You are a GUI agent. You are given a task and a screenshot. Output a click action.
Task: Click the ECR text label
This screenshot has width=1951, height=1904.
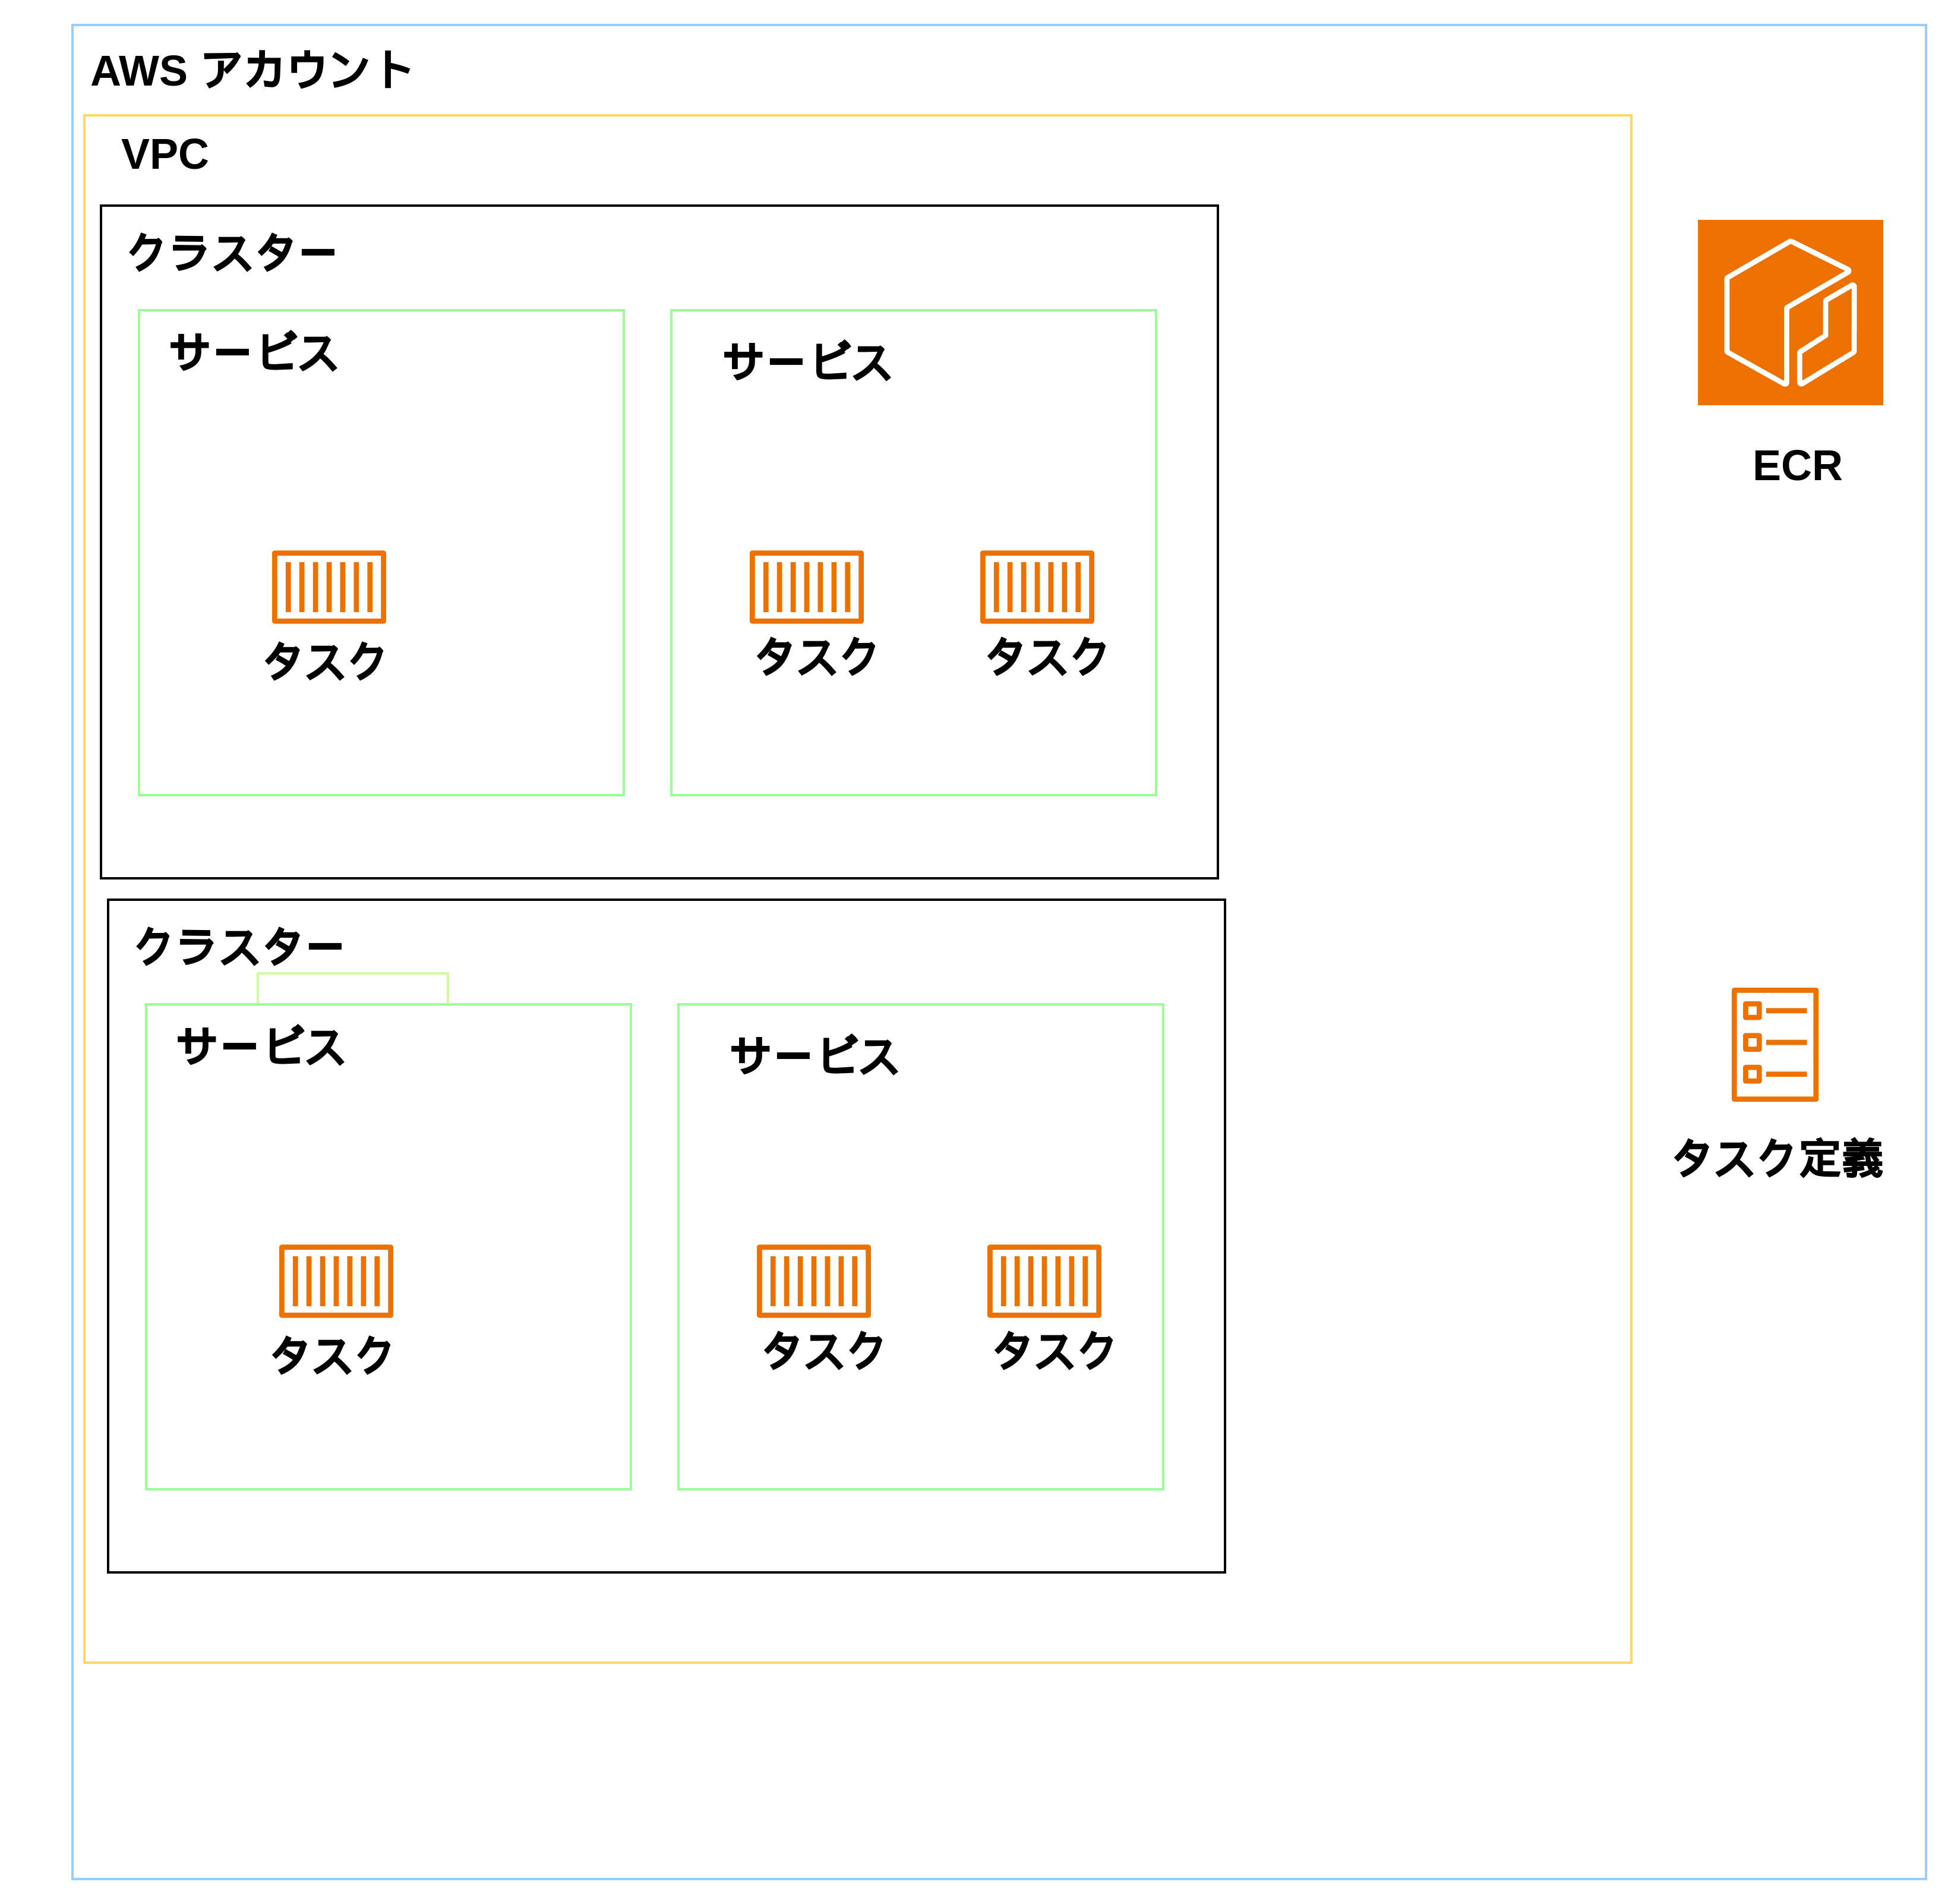click(1796, 466)
